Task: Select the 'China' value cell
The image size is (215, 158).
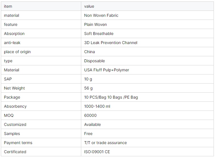Action: pyautogui.click(x=147, y=52)
